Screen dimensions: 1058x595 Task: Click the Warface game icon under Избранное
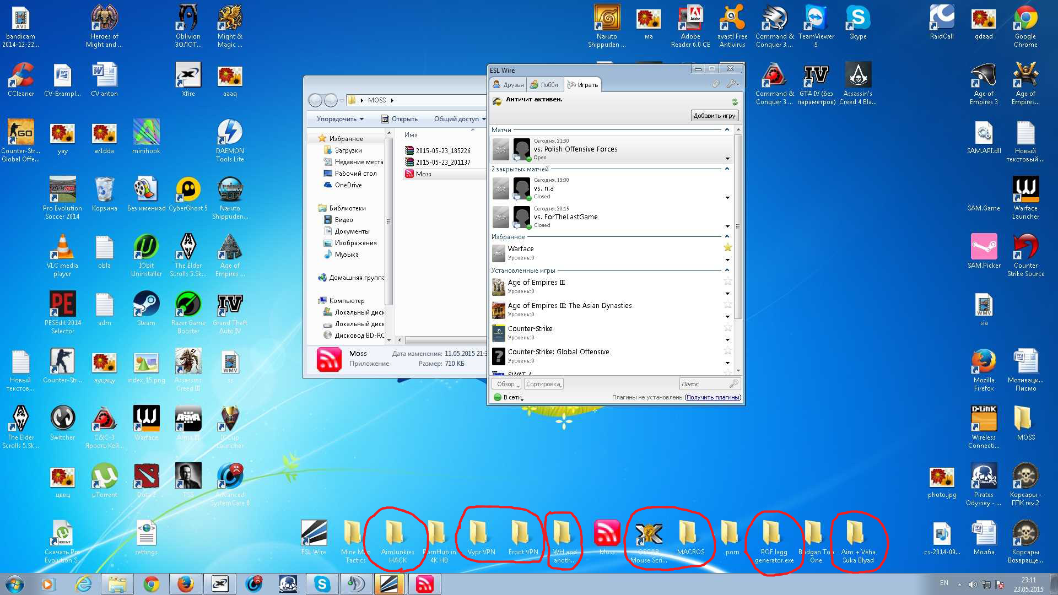pyautogui.click(x=499, y=253)
